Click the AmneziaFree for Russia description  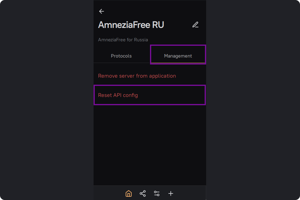pyautogui.click(x=123, y=40)
